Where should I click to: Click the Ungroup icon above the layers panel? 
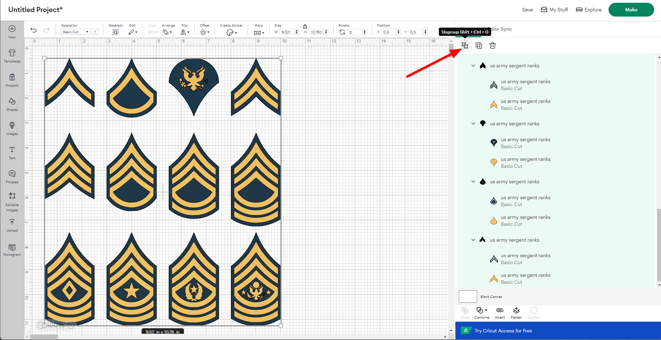click(x=465, y=45)
